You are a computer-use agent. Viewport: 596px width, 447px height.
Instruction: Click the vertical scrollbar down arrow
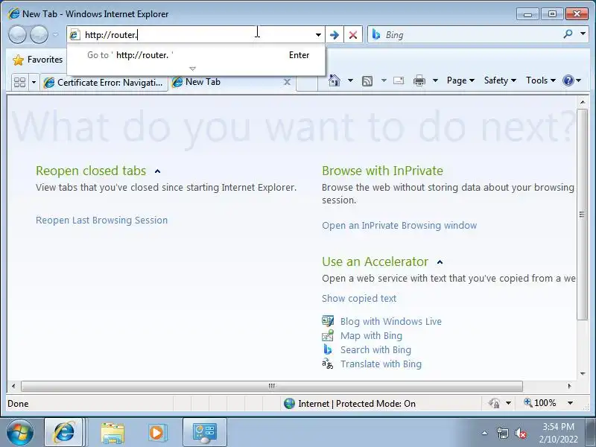tap(583, 374)
